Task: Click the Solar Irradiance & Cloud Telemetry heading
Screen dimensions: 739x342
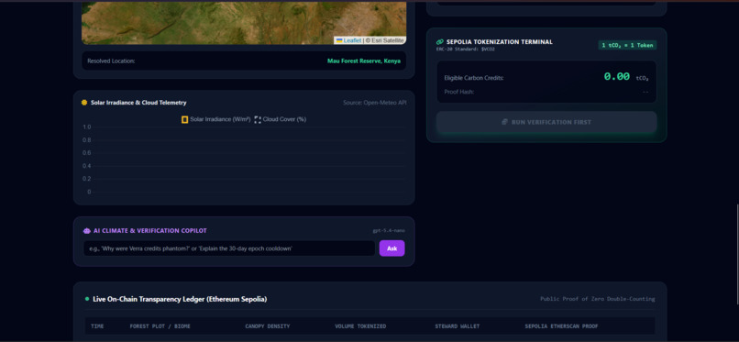Action: (x=138, y=103)
